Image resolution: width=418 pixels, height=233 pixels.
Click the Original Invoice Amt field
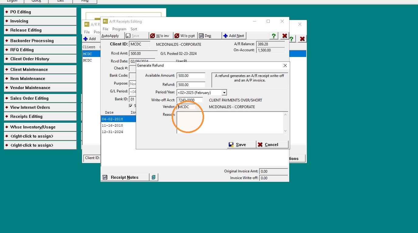point(273,171)
